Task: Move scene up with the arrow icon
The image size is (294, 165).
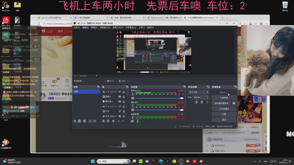Action: tap(90, 121)
